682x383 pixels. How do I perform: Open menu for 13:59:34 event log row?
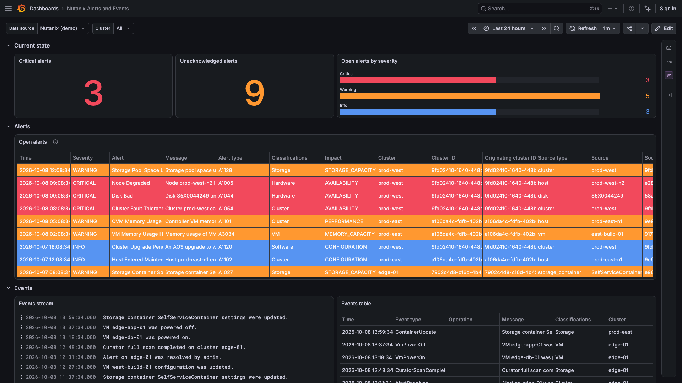(22, 317)
